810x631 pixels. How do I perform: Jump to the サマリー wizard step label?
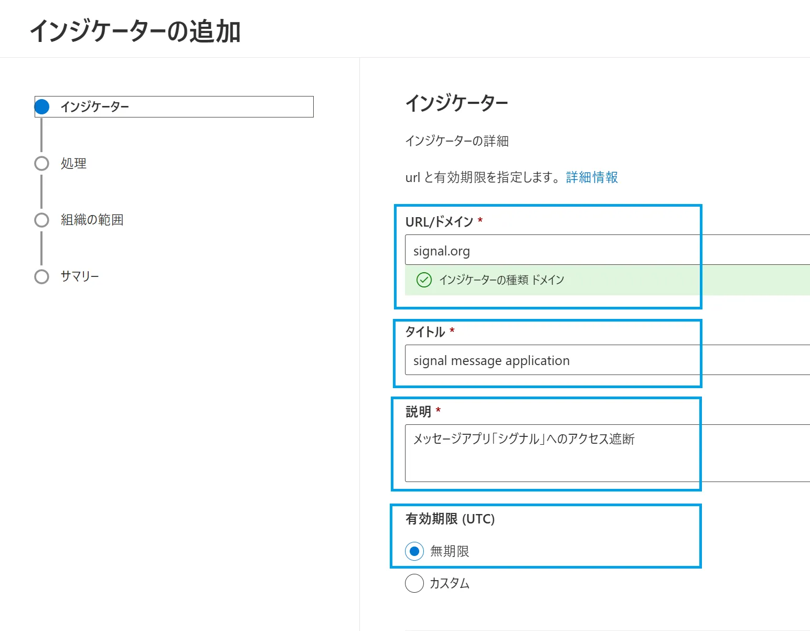pos(80,276)
